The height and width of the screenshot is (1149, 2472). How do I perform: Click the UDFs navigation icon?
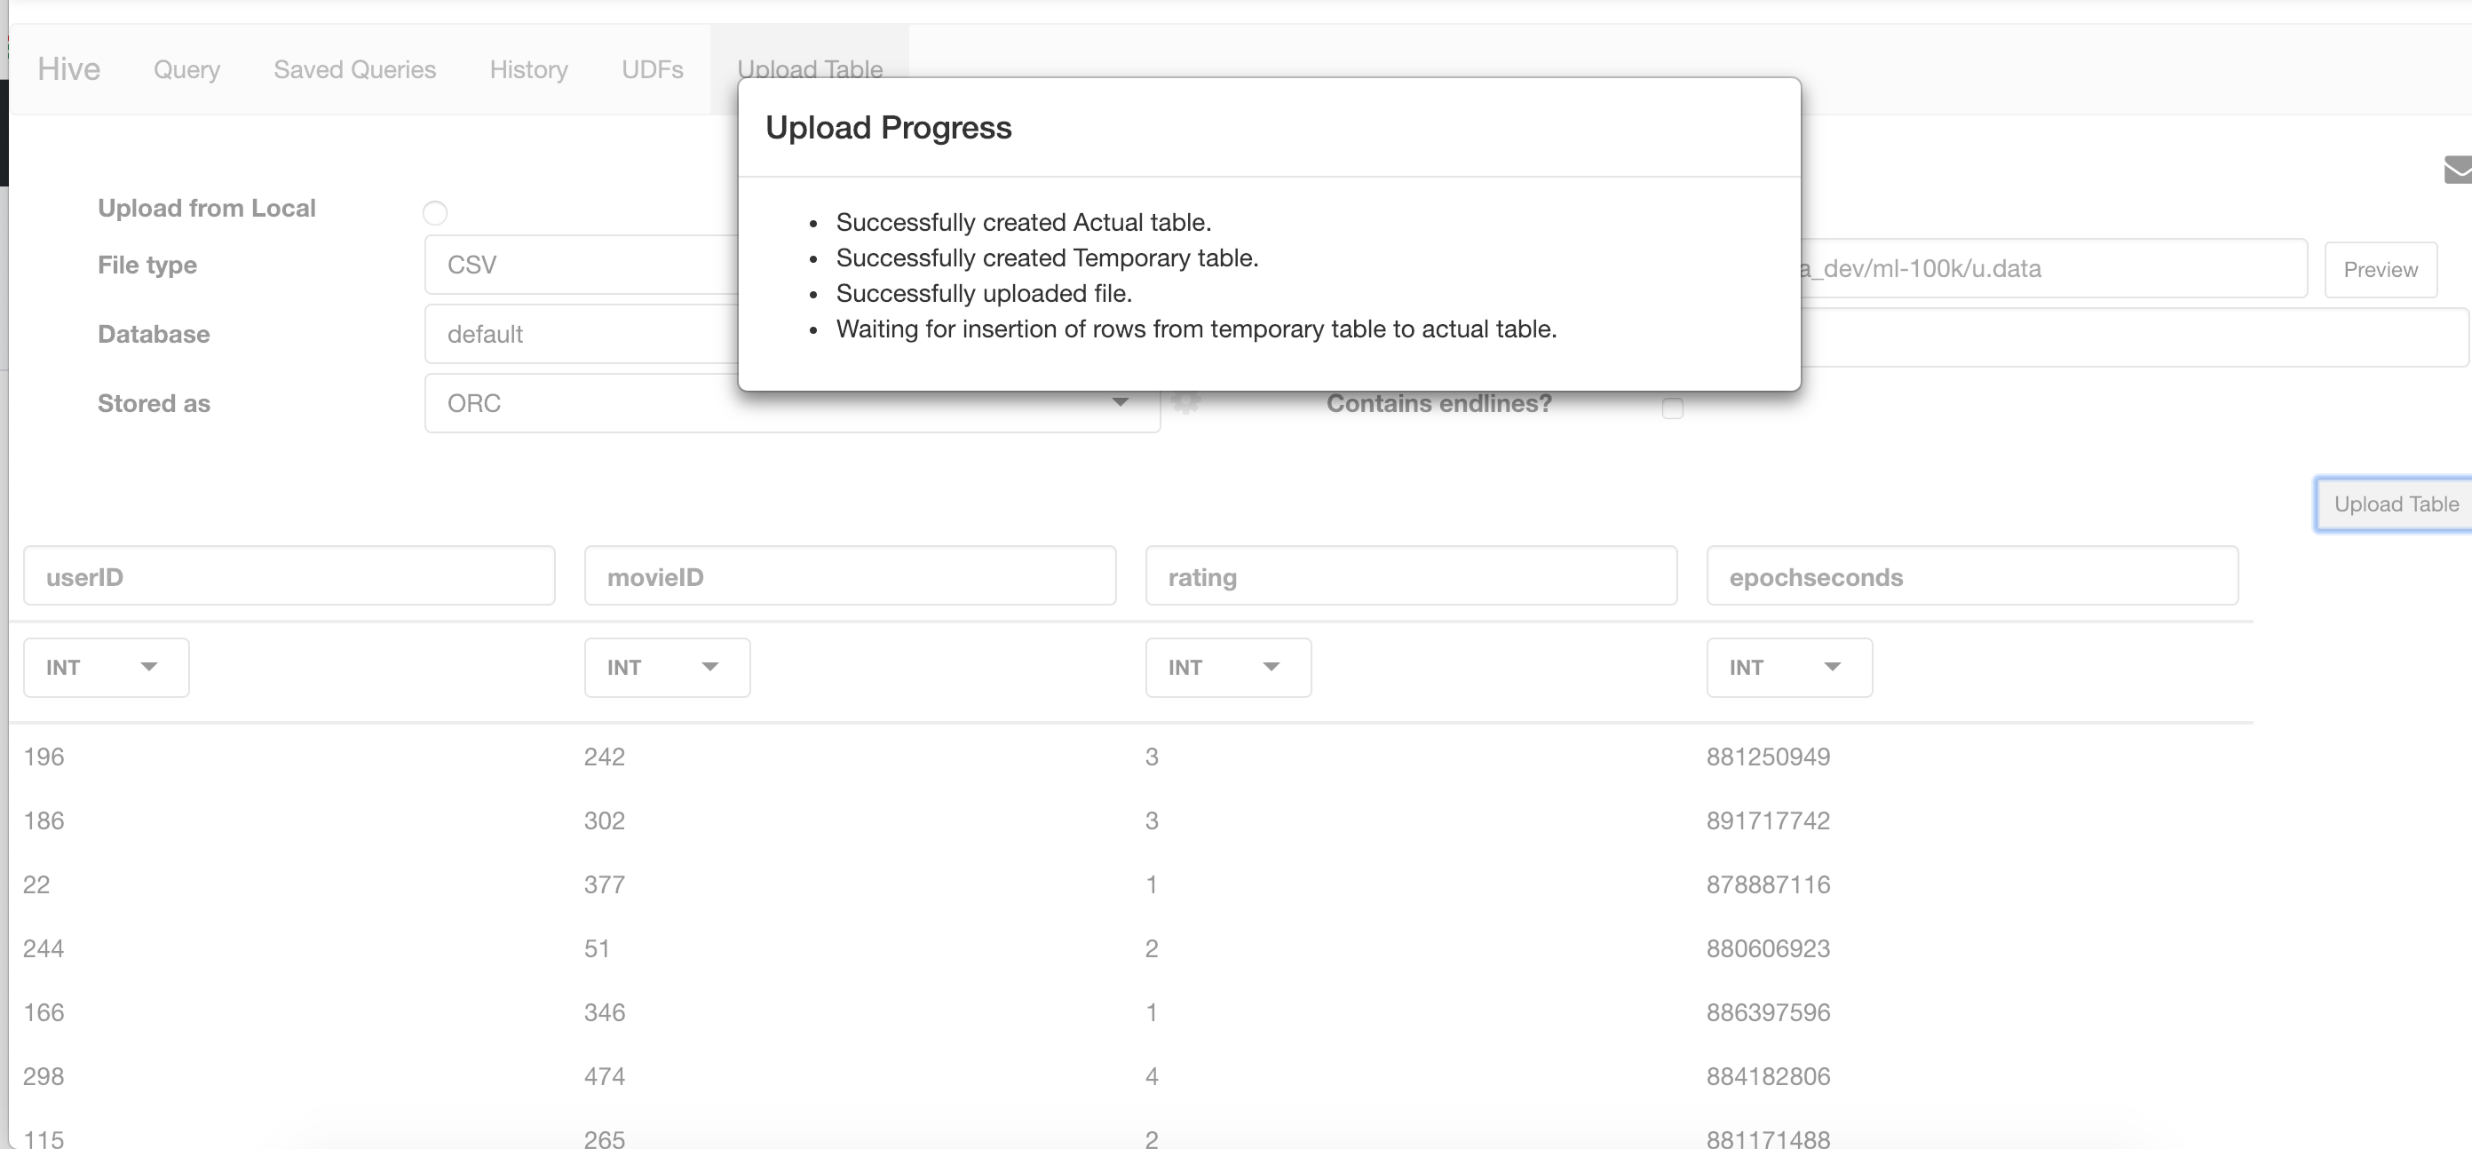[653, 67]
